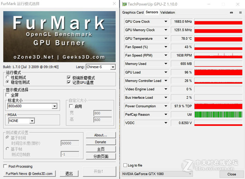Select the 性能测试 radio button
The width and height of the screenshot is (245, 179).
tap(7, 77)
